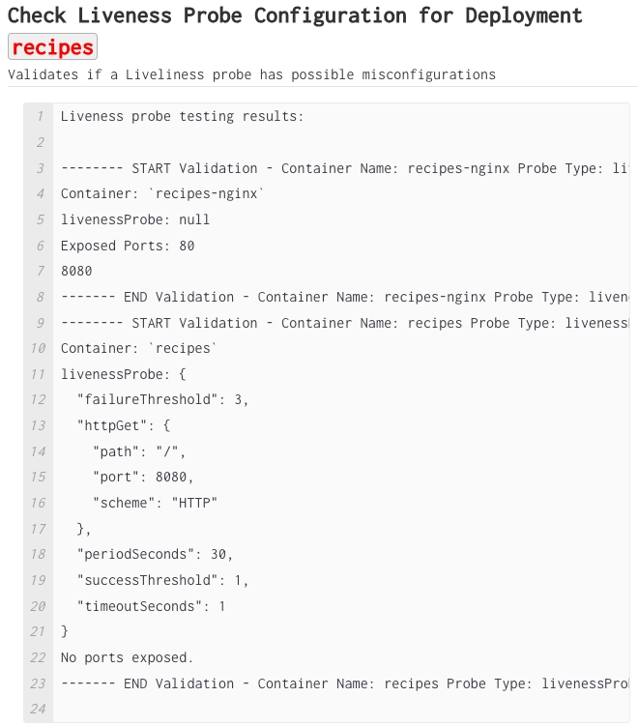Click the "Check Liveness Probe Configuration" heading
638x726 pixels.
coord(295,15)
